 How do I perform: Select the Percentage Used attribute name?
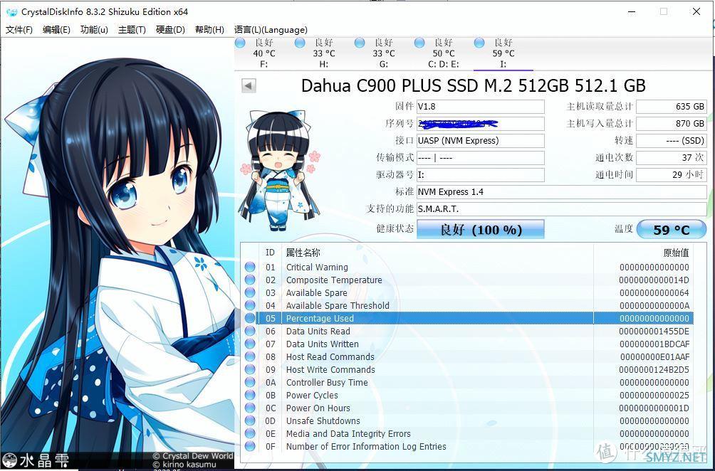pos(320,319)
